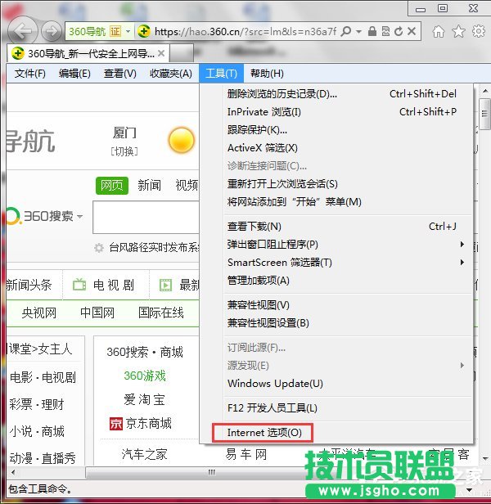The image size is (491, 504).
Task: Open the green 360游戏 link
Action: coord(145,376)
